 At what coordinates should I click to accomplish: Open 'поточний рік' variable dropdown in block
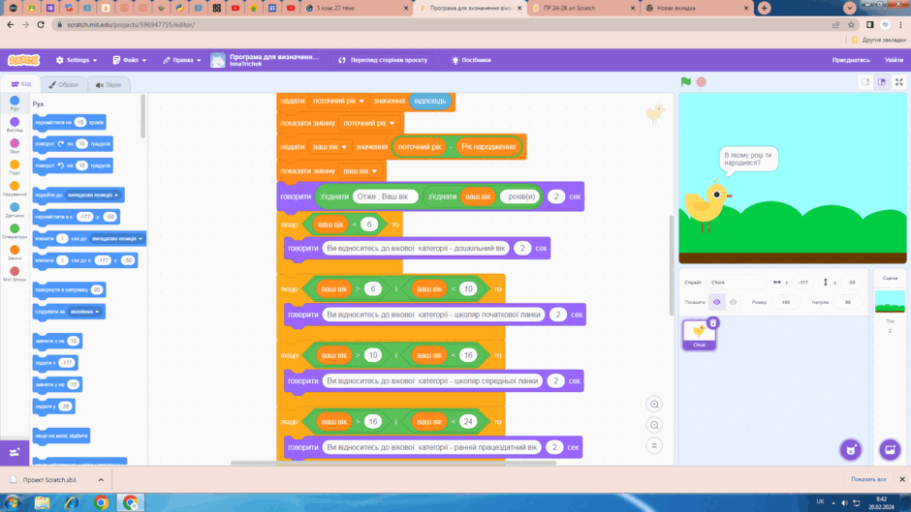click(x=338, y=101)
